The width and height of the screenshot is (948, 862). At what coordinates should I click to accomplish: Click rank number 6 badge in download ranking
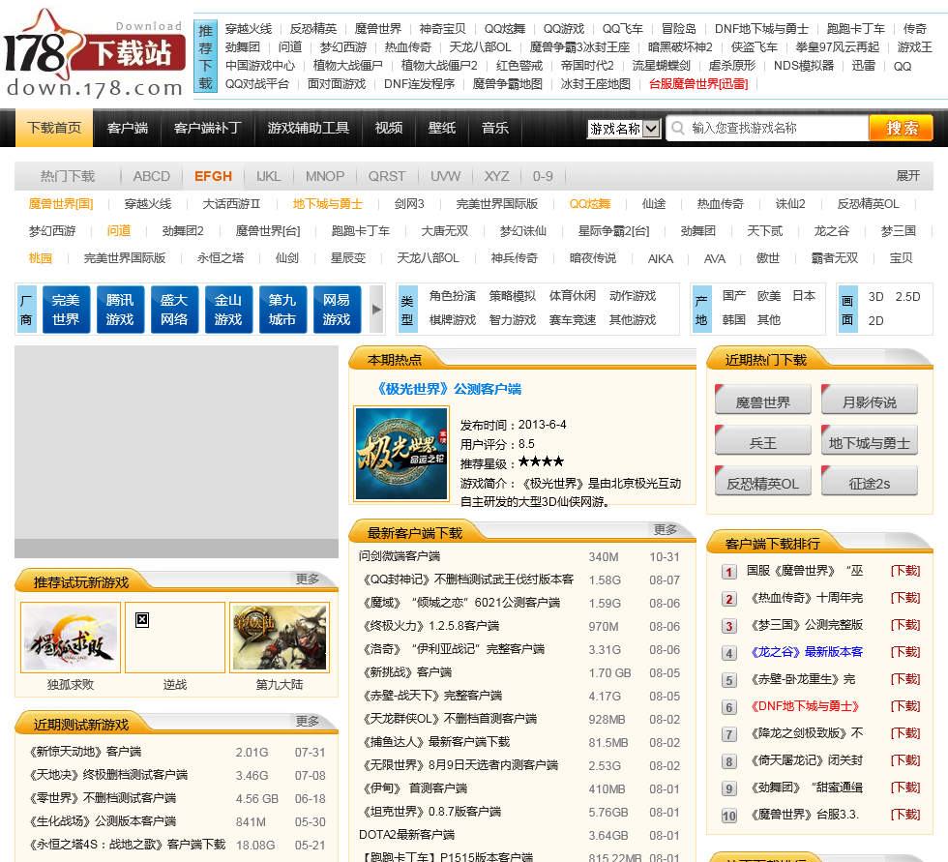pyautogui.click(x=729, y=707)
